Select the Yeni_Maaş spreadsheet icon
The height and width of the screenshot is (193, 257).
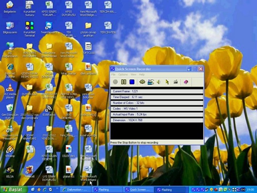[69, 131]
